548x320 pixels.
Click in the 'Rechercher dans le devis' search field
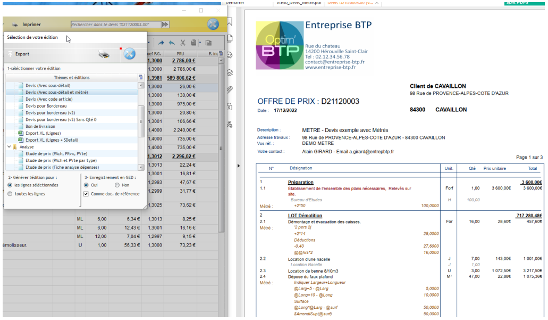point(114,24)
